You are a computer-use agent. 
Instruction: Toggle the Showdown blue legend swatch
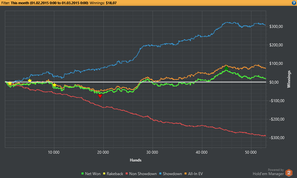160,174
